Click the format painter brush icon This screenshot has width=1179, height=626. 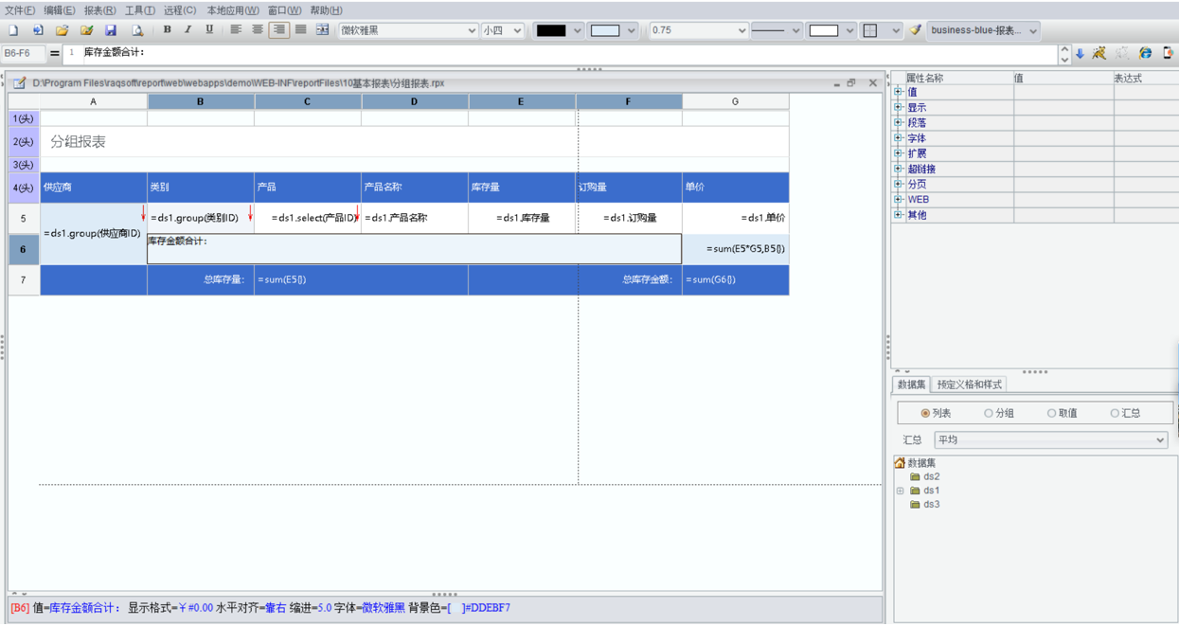pyautogui.click(x=915, y=30)
